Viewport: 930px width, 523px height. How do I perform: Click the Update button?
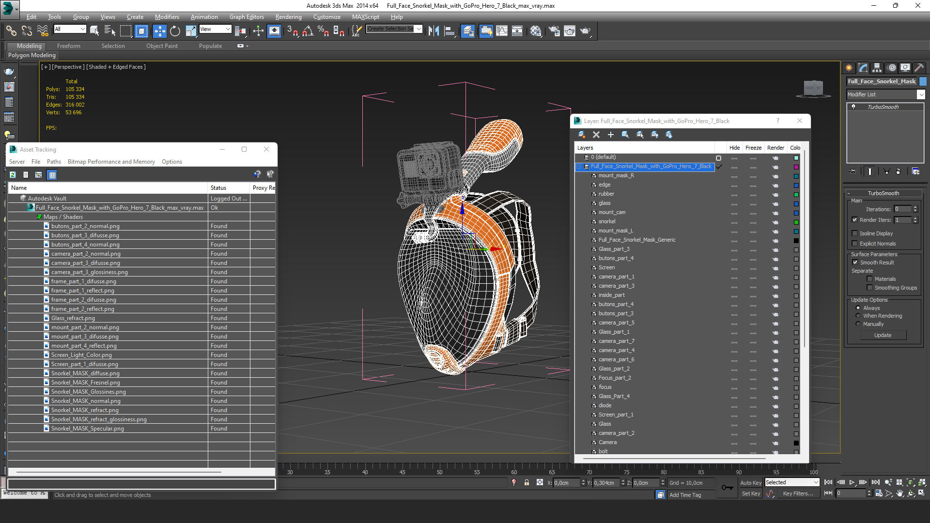point(883,335)
